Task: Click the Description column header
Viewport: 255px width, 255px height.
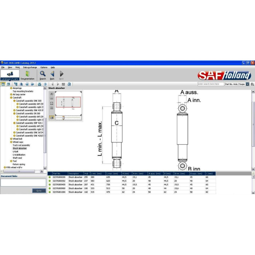Action: point(76,173)
